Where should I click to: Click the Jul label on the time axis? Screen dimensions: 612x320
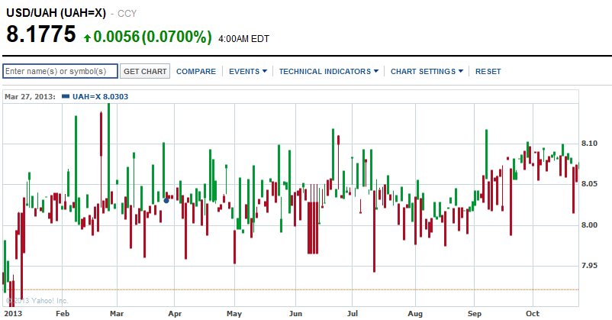tap(353, 313)
